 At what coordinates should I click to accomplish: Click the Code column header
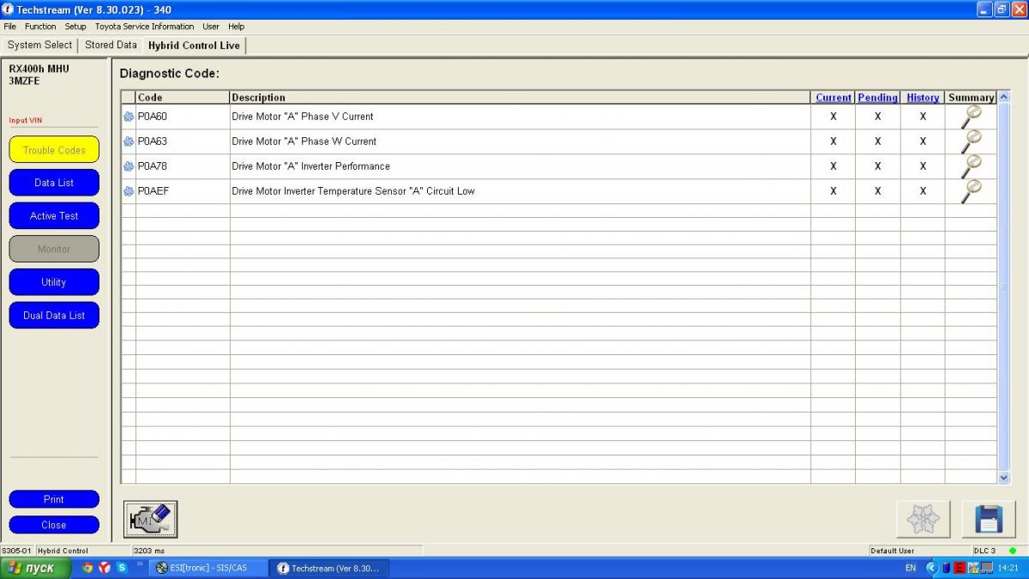tap(183, 98)
